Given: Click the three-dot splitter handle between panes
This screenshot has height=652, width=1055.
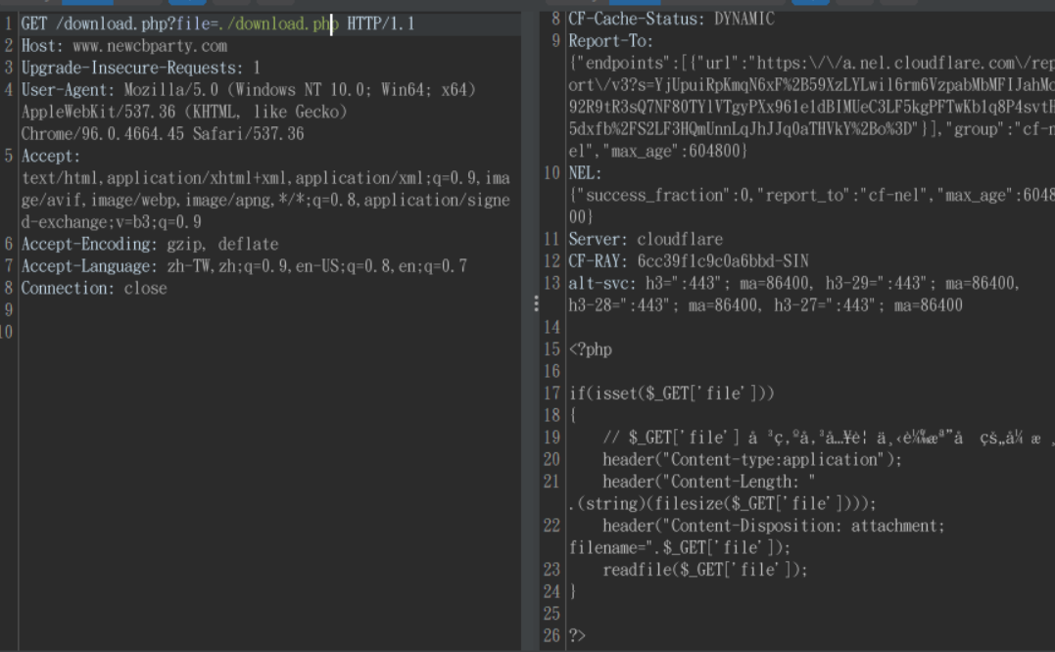Looking at the screenshot, I should point(536,303).
